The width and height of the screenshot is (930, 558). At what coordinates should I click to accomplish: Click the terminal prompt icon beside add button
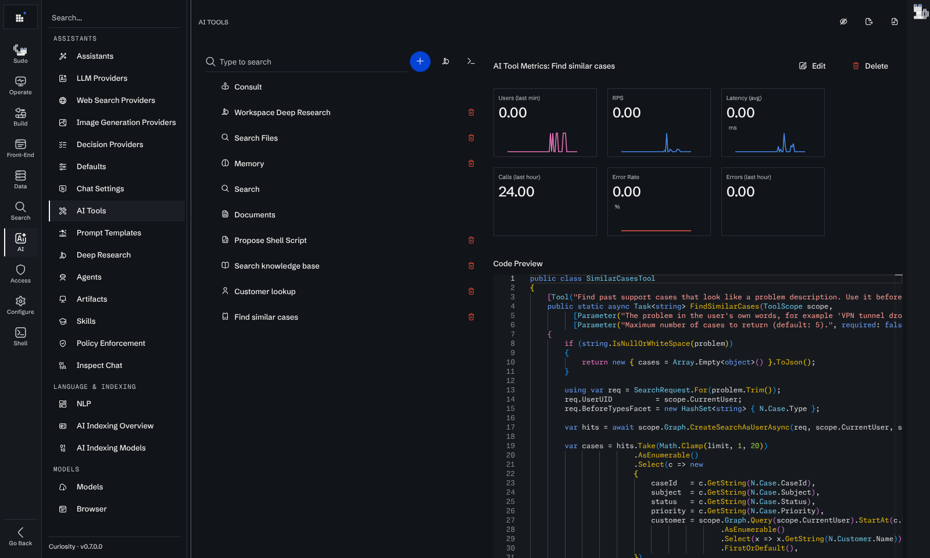click(x=471, y=61)
